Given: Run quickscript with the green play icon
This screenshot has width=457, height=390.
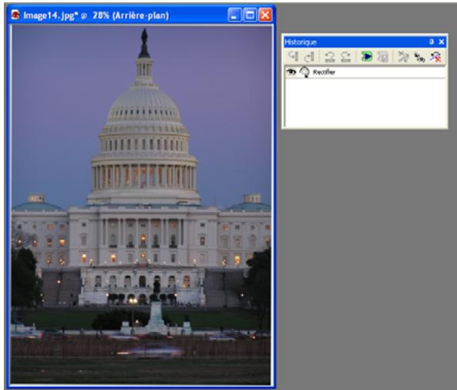Looking at the screenshot, I should click(x=367, y=56).
